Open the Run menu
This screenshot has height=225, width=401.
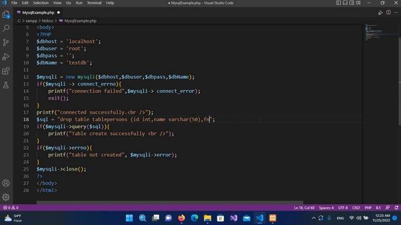coord(79,2)
